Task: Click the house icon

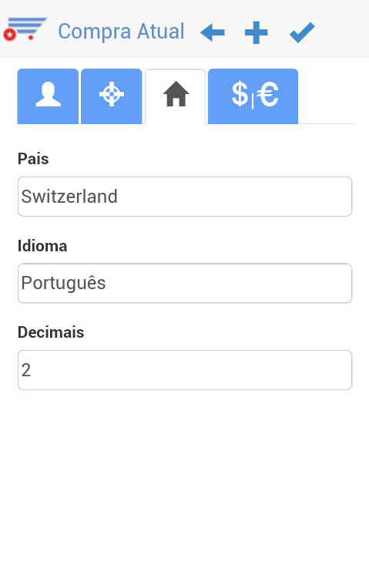Action: click(x=176, y=94)
